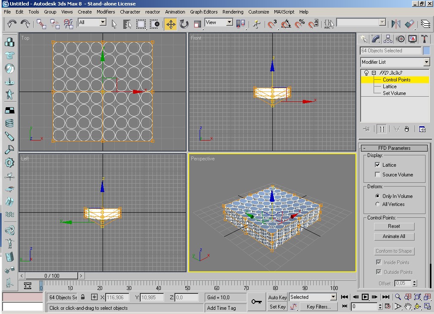Screen dimensions: 434x314
Task: Click Remove modifier trash icon
Action: pos(407,129)
